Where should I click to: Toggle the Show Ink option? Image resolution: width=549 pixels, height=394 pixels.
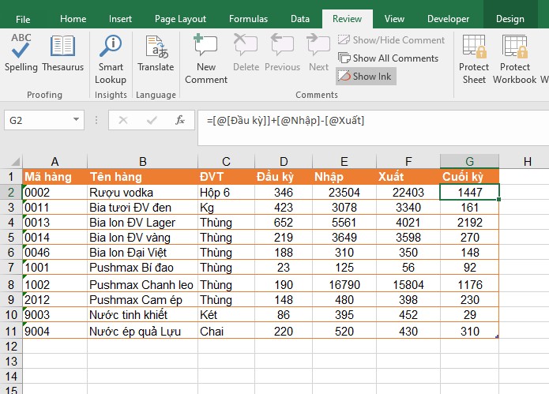(367, 77)
